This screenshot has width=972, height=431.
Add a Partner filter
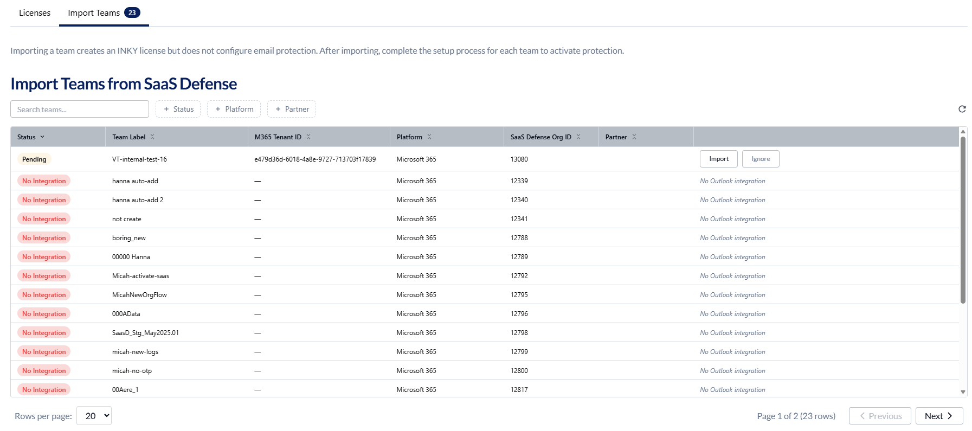292,109
